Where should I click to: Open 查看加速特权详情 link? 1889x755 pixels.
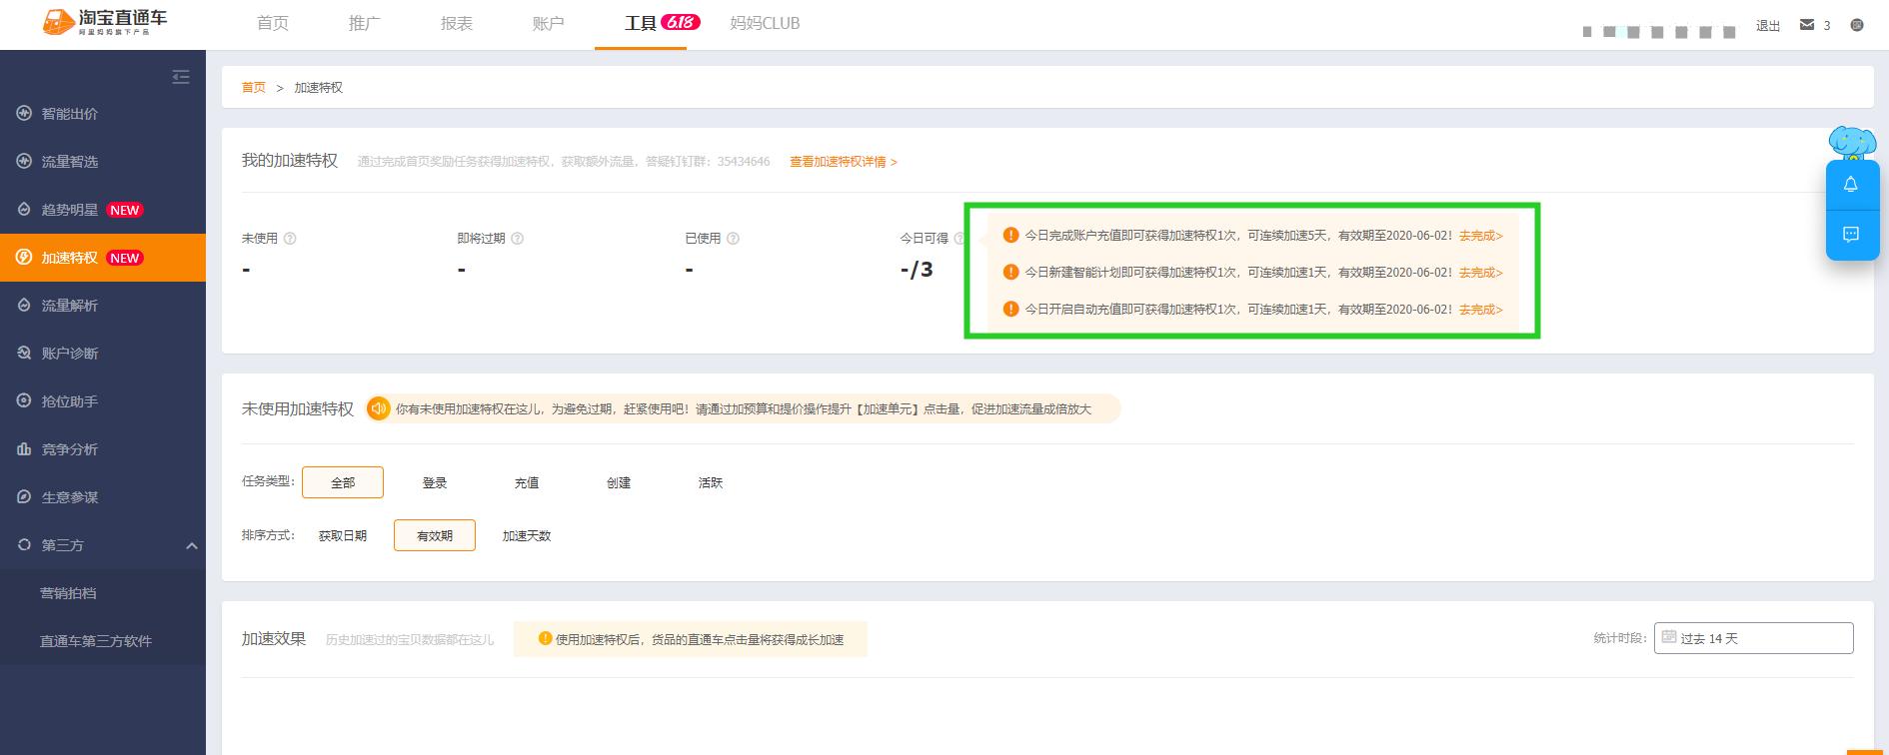(x=844, y=162)
